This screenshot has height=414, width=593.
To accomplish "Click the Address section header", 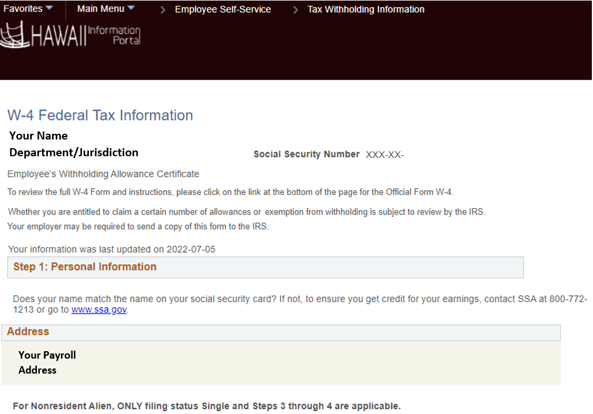I will (x=28, y=332).
